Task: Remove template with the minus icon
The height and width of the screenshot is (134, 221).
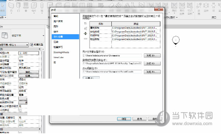Action: 85,39
